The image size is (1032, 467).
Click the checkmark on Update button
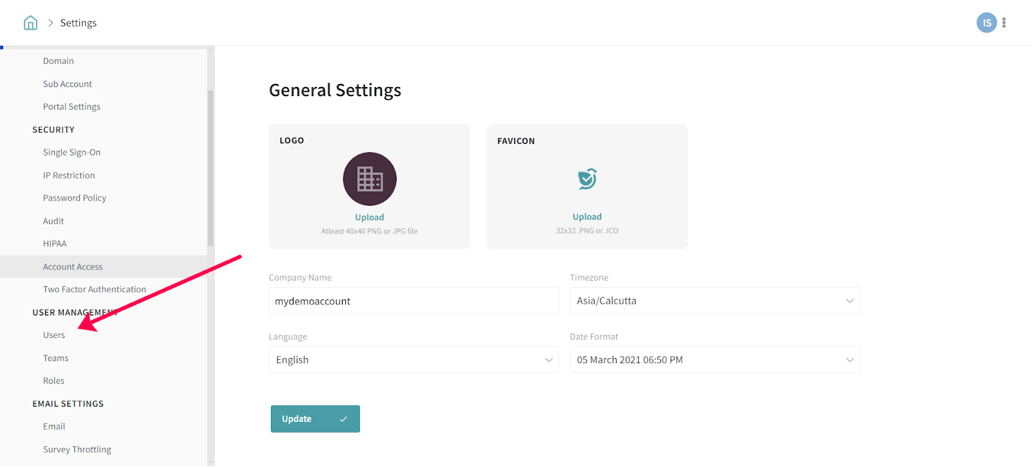click(x=343, y=419)
